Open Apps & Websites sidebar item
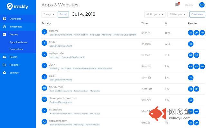Screen dimensions: 206x128 pos(19,42)
